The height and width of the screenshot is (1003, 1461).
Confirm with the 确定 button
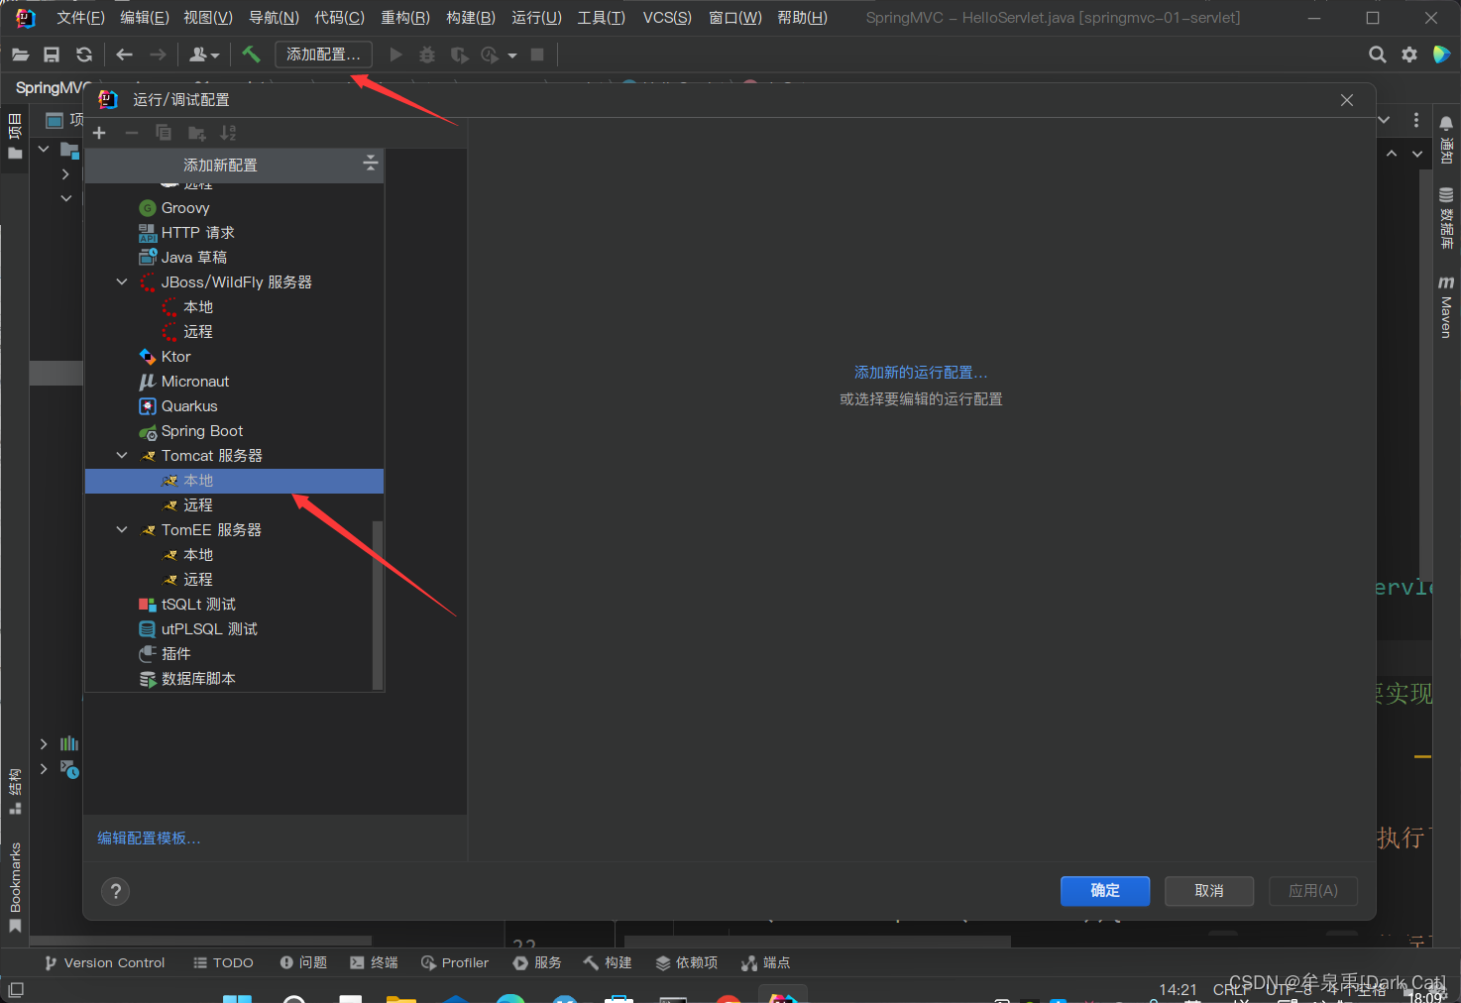click(1105, 891)
